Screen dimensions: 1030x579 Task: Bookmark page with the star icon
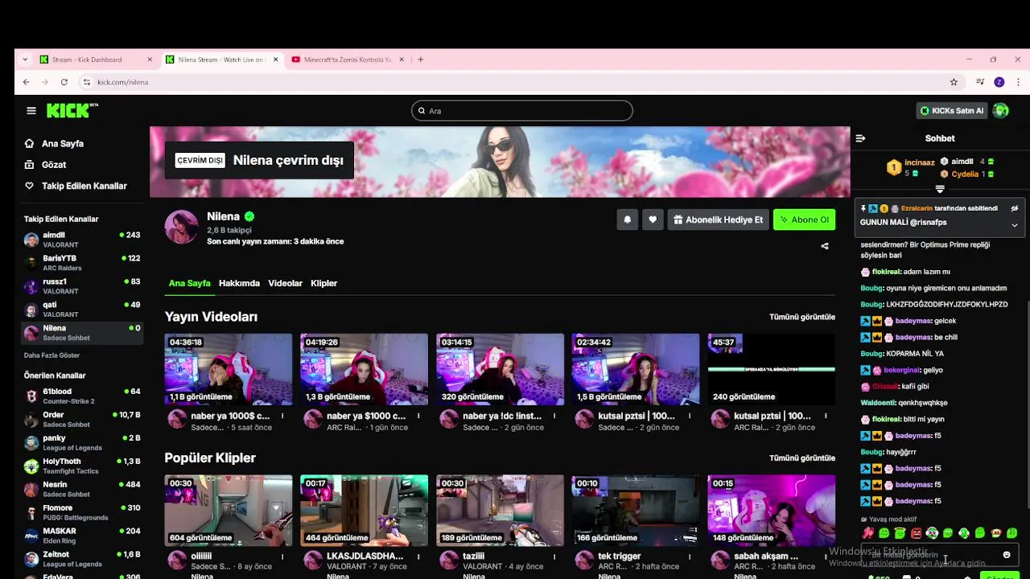954,82
